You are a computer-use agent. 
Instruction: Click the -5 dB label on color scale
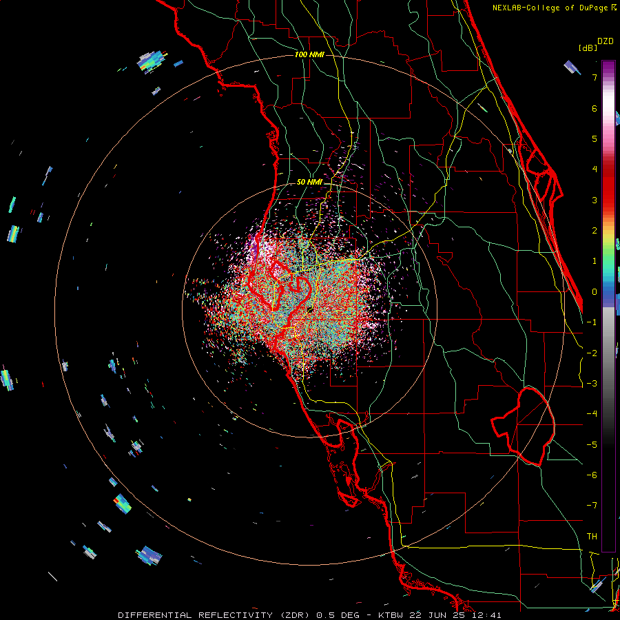tap(592, 445)
